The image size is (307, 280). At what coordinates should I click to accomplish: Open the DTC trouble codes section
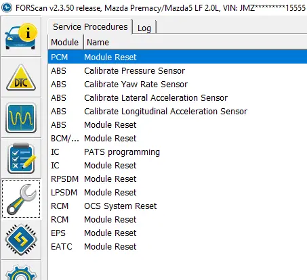[21, 77]
